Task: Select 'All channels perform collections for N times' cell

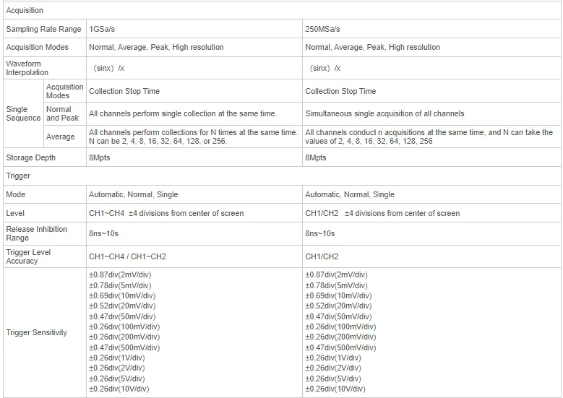Action: coord(193,137)
